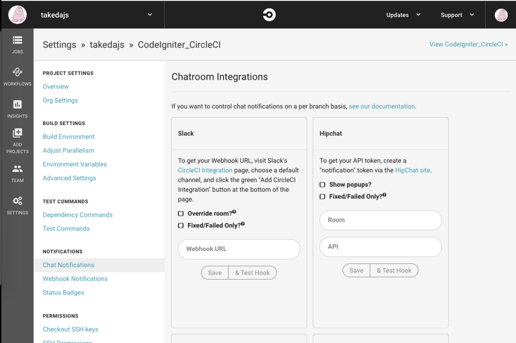
Task: Go to Dependency Commands page
Action: point(78,215)
